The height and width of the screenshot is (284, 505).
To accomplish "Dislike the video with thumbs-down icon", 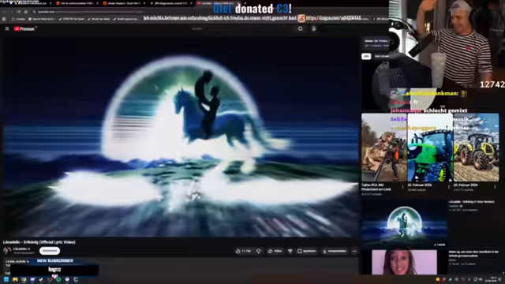I will 258,251.
